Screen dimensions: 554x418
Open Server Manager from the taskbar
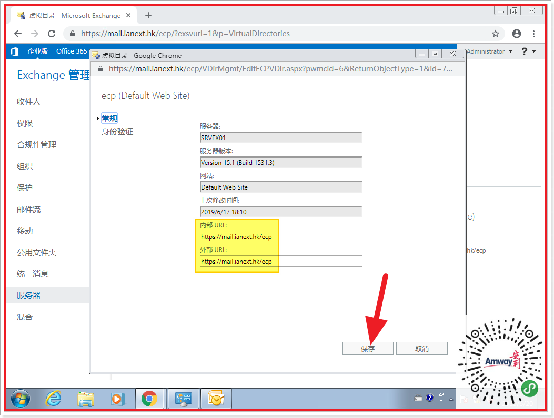point(184,399)
